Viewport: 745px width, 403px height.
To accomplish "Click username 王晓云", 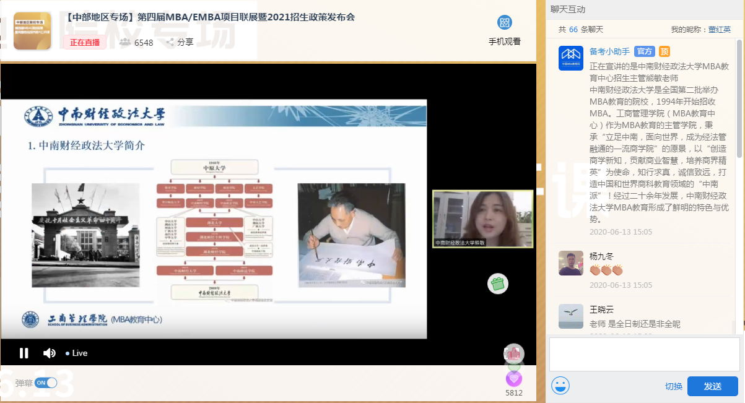I will (x=601, y=310).
